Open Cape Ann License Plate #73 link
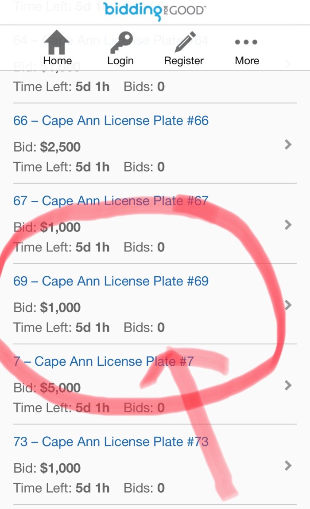Screen dimensions: 310x509 [x=111, y=442]
